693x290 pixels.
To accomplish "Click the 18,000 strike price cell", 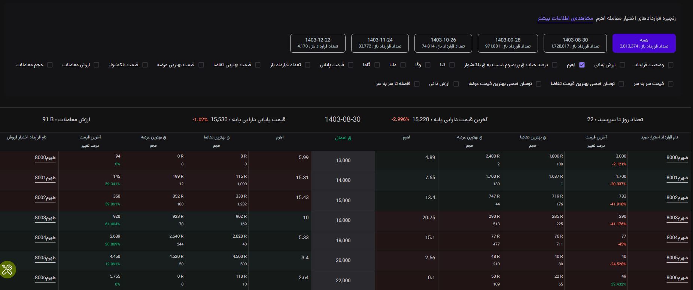I will click(x=343, y=241).
